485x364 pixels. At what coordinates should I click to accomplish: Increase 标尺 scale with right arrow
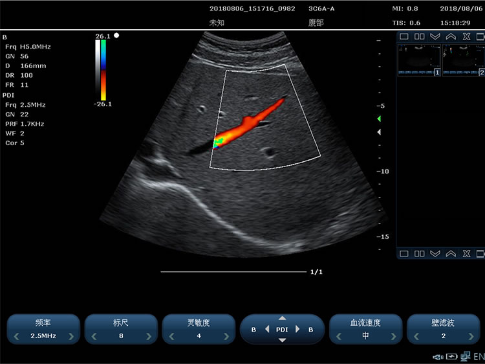pyautogui.click(x=149, y=336)
